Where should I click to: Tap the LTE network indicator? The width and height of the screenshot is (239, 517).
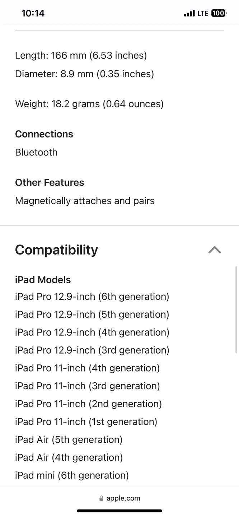click(203, 13)
